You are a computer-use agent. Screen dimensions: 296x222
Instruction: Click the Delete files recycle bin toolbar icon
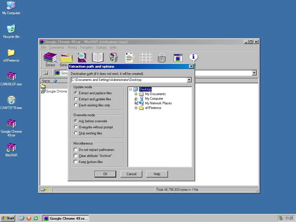(113, 58)
